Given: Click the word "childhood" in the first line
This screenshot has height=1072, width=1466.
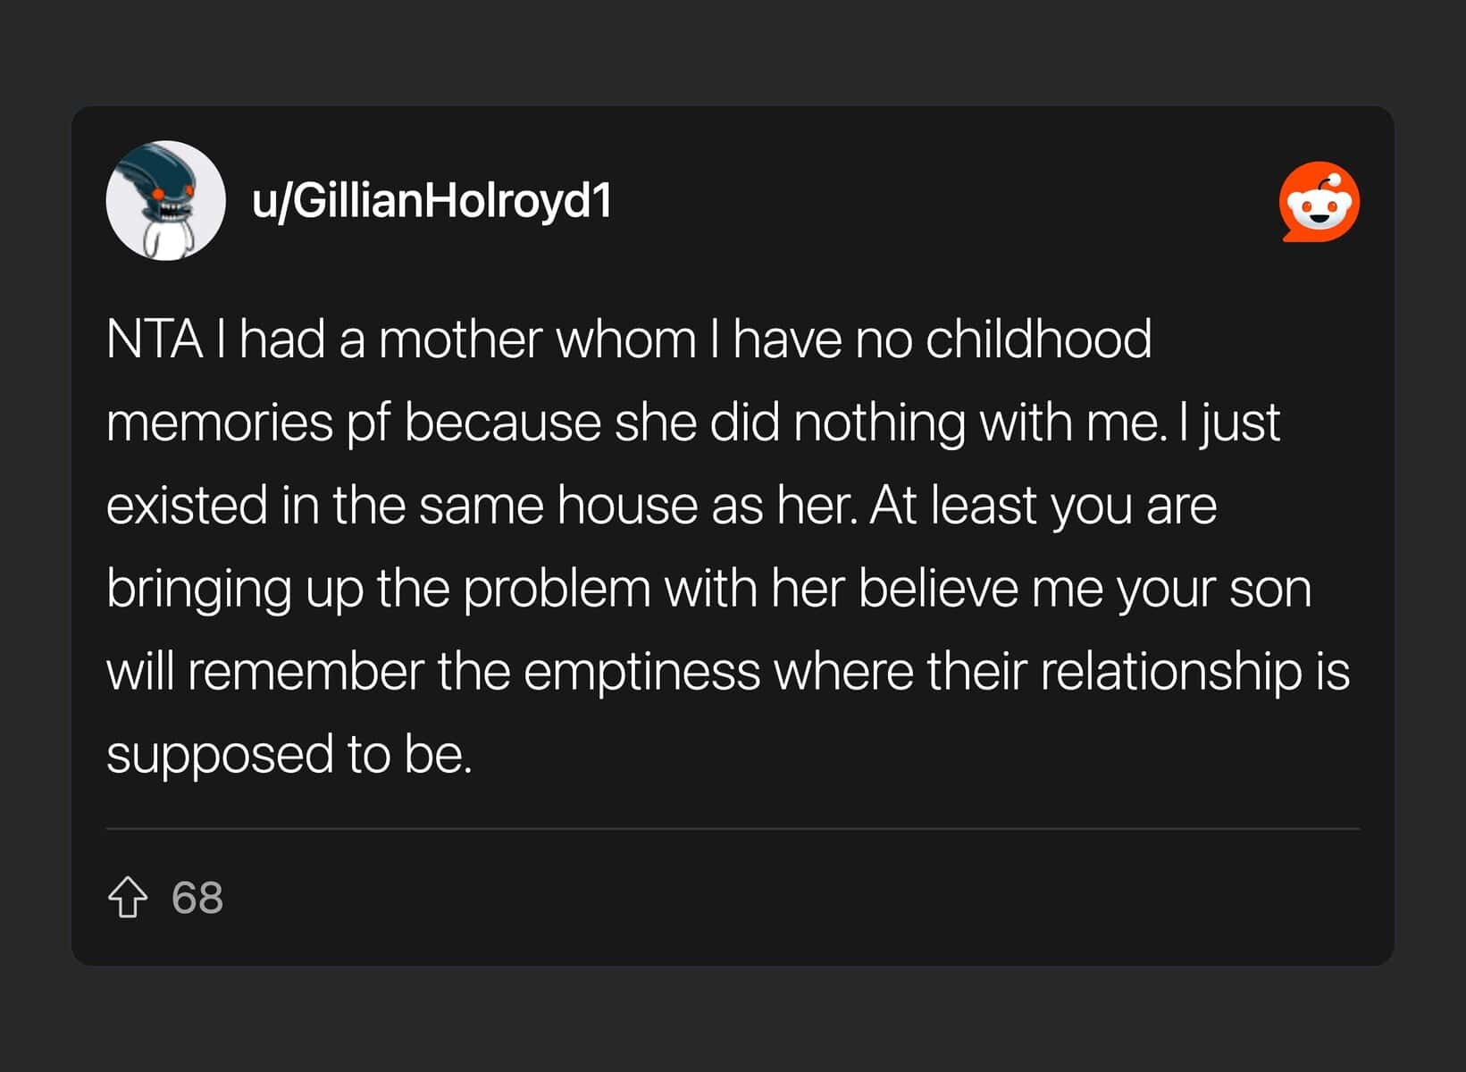Looking at the screenshot, I should pyautogui.click(x=1038, y=339).
